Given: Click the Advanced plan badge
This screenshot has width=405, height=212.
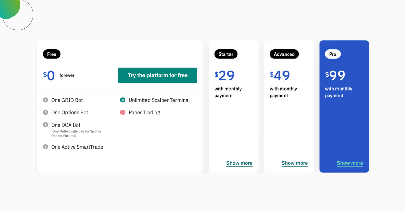Looking at the screenshot, I should (284, 54).
